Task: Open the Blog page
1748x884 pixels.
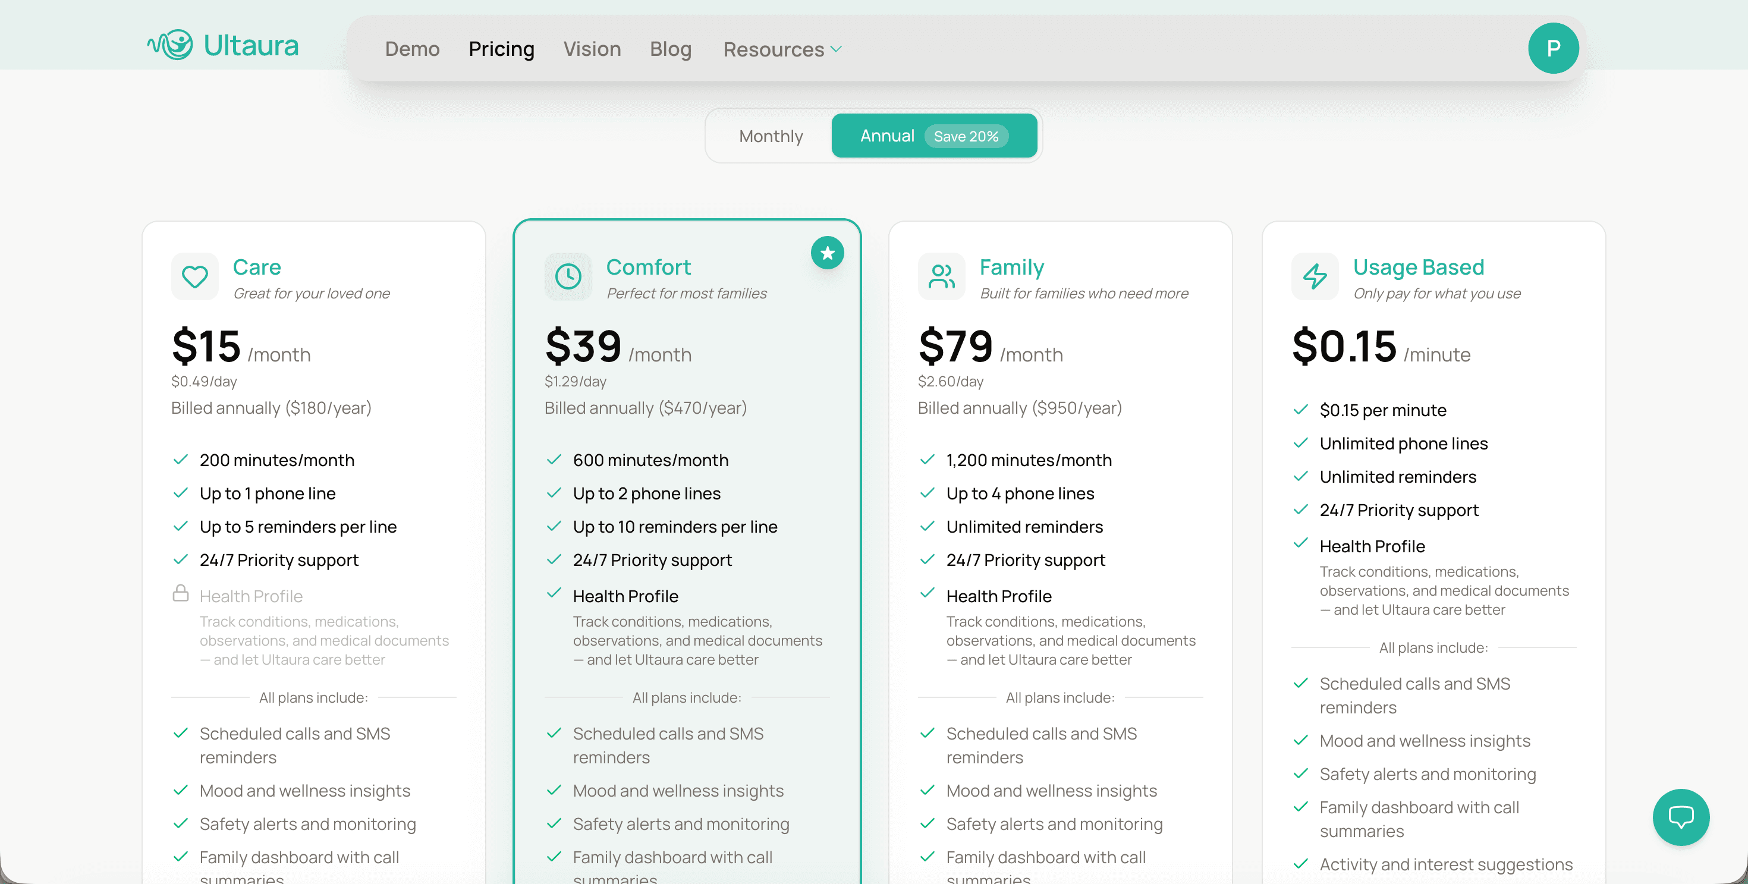Action: point(671,49)
